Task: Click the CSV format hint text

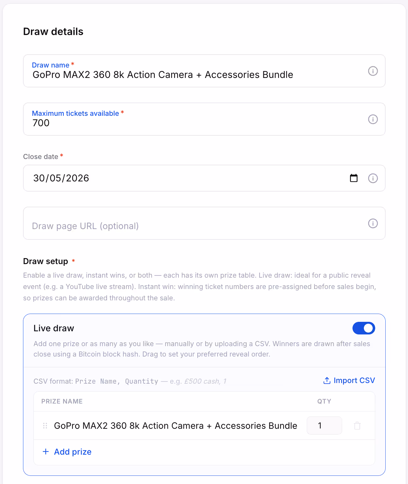Action: 130,381
